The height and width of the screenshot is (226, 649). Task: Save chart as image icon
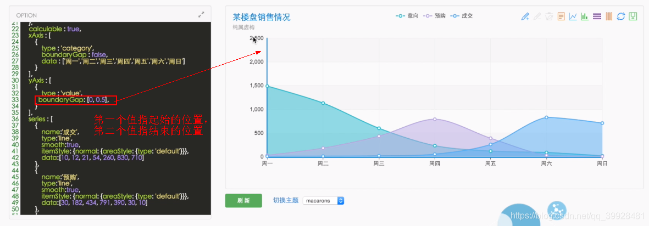point(633,16)
